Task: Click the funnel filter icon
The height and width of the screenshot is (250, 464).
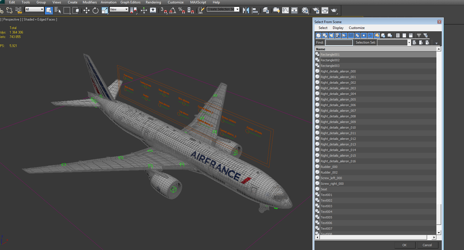Action: [419, 35]
